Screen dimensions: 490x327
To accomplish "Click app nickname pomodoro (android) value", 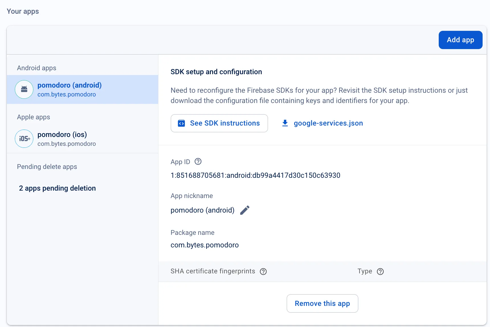I will point(203,210).
